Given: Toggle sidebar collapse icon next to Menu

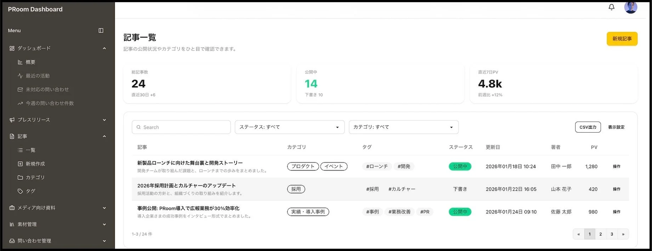Looking at the screenshot, I should pyautogui.click(x=101, y=30).
